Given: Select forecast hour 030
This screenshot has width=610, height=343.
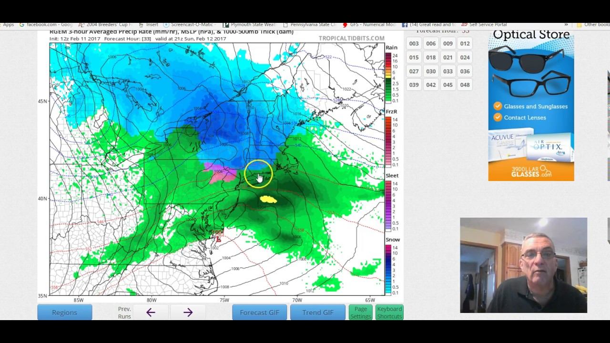Looking at the screenshot, I should pos(431,71).
